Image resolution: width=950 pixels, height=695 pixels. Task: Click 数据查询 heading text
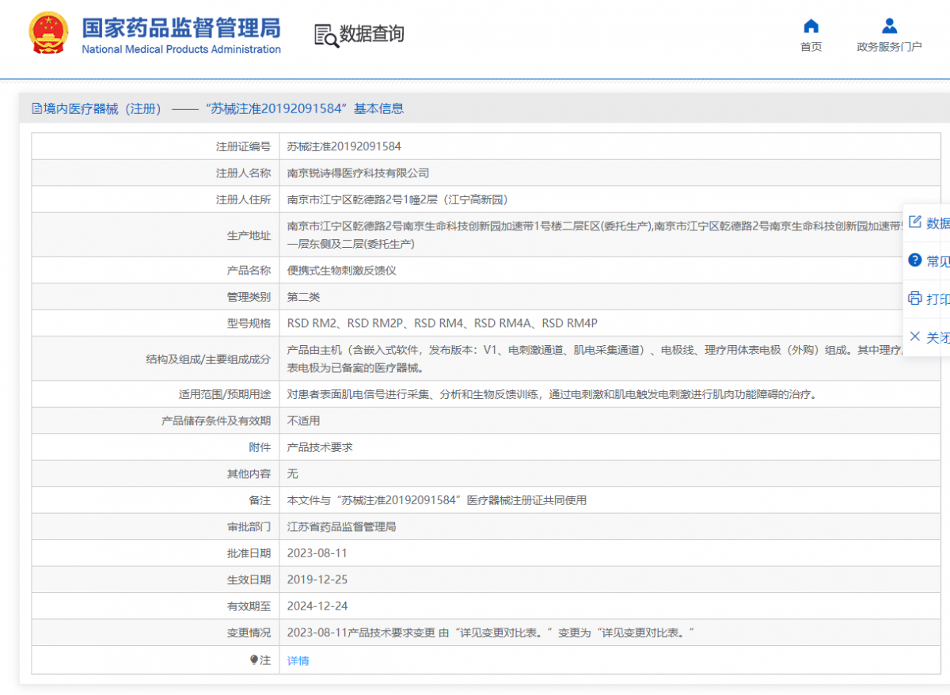click(372, 34)
